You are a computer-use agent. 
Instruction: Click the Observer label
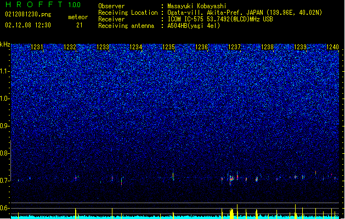111,6
